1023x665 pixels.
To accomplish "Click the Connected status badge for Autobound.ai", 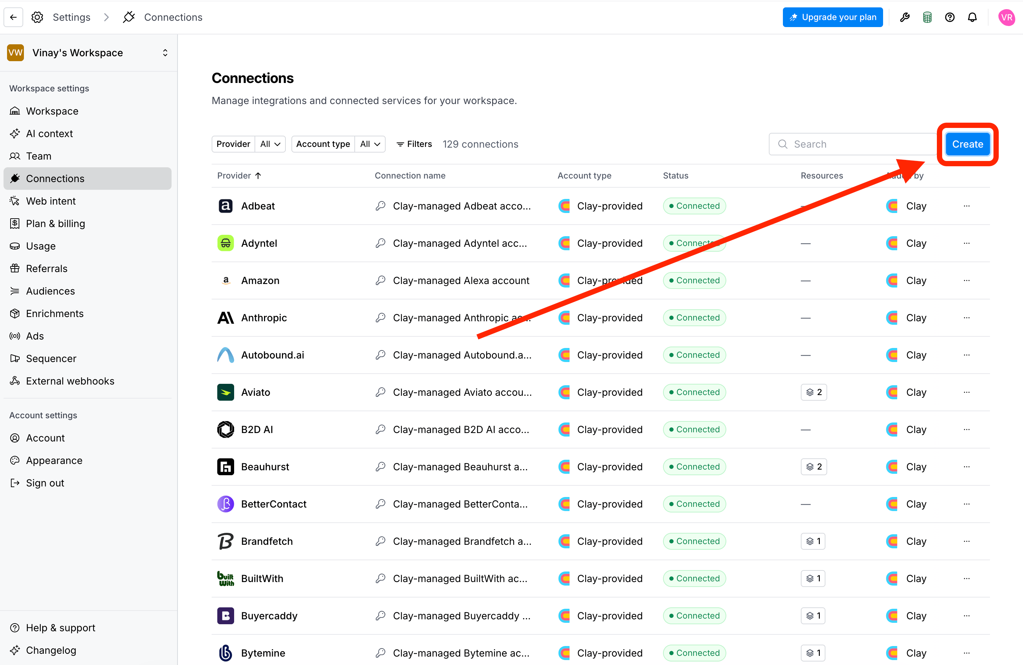I will coord(694,355).
